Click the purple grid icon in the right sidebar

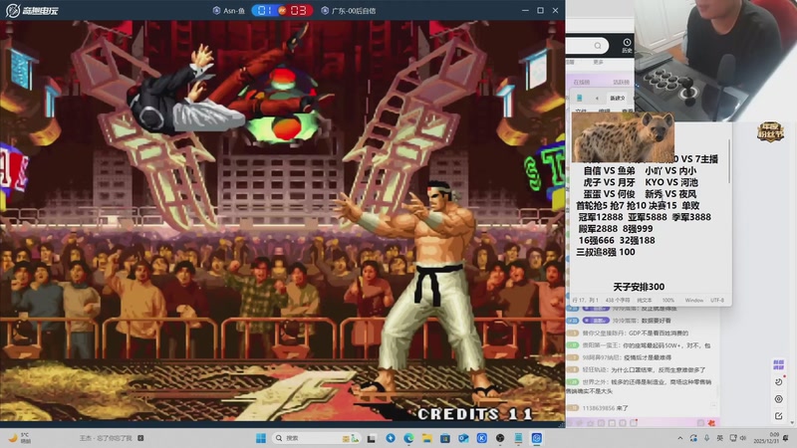click(778, 364)
